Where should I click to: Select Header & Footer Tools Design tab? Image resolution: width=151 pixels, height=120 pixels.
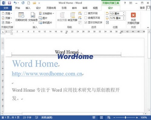click(111, 8)
